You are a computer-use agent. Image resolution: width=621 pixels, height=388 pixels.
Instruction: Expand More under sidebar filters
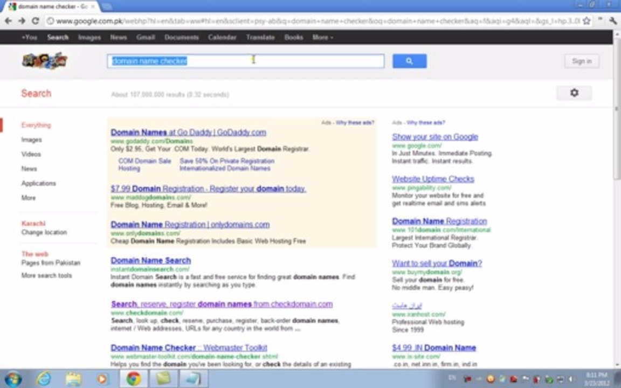pos(29,198)
